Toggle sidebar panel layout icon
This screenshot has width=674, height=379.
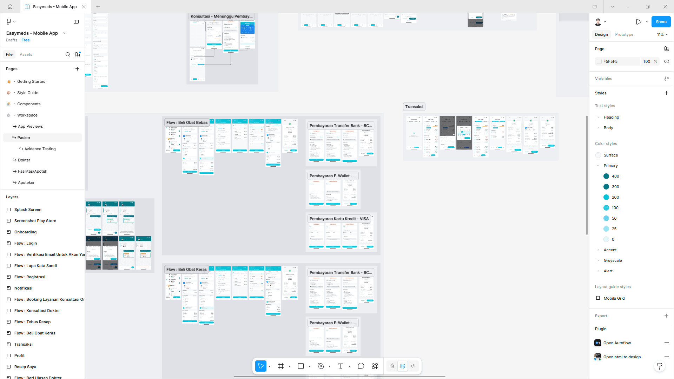click(x=76, y=22)
